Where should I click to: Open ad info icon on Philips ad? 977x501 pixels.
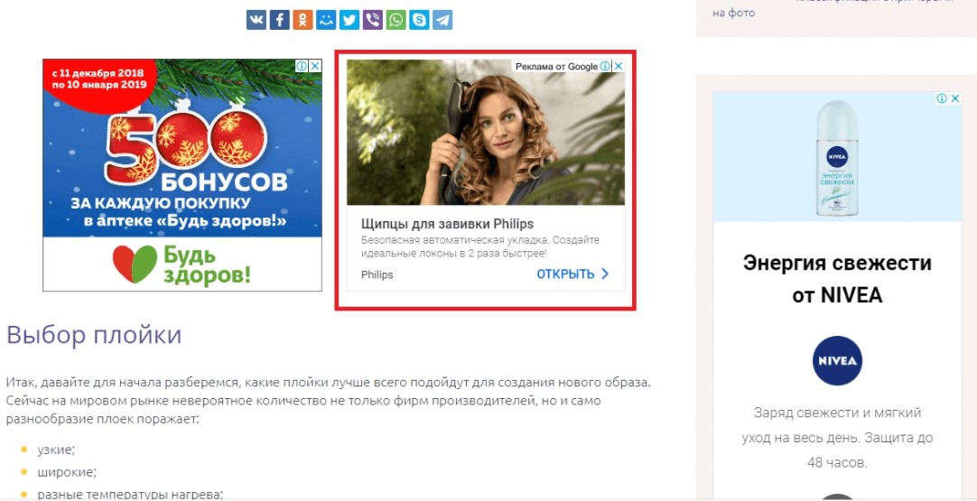[605, 66]
